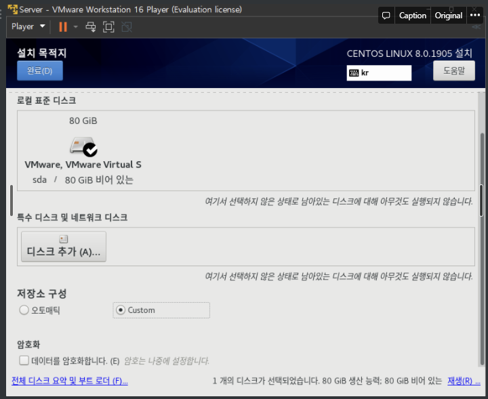Click the speech bubble comment icon
This screenshot has width=488, height=399.
pyautogui.click(x=386, y=16)
